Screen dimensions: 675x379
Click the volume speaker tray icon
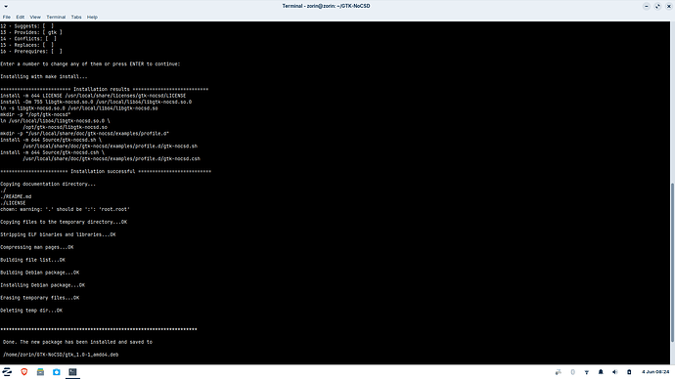[x=614, y=372]
